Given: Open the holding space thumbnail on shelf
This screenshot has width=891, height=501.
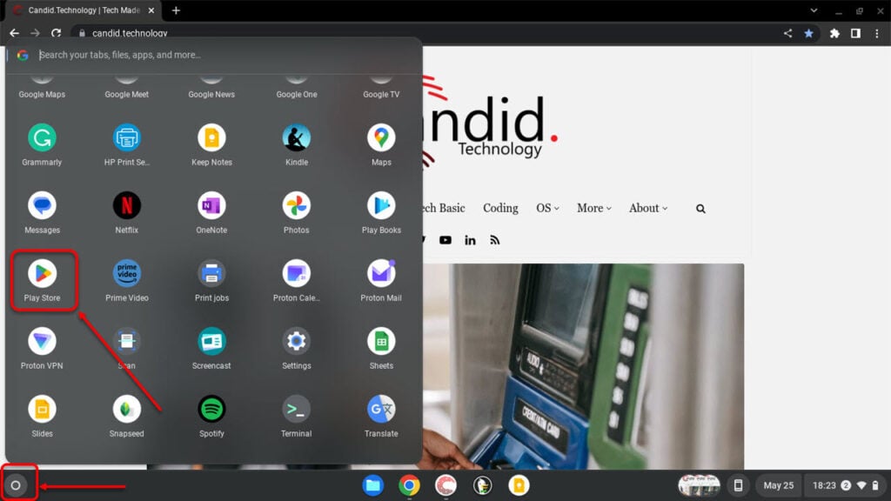Looking at the screenshot, I should 699,485.
